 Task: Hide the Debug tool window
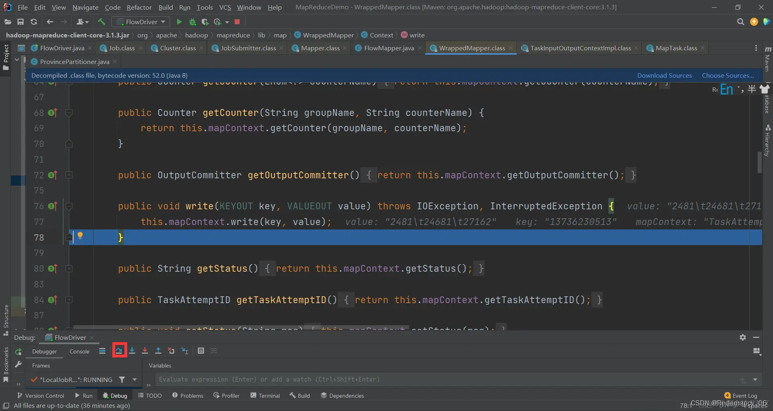[756, 337]
